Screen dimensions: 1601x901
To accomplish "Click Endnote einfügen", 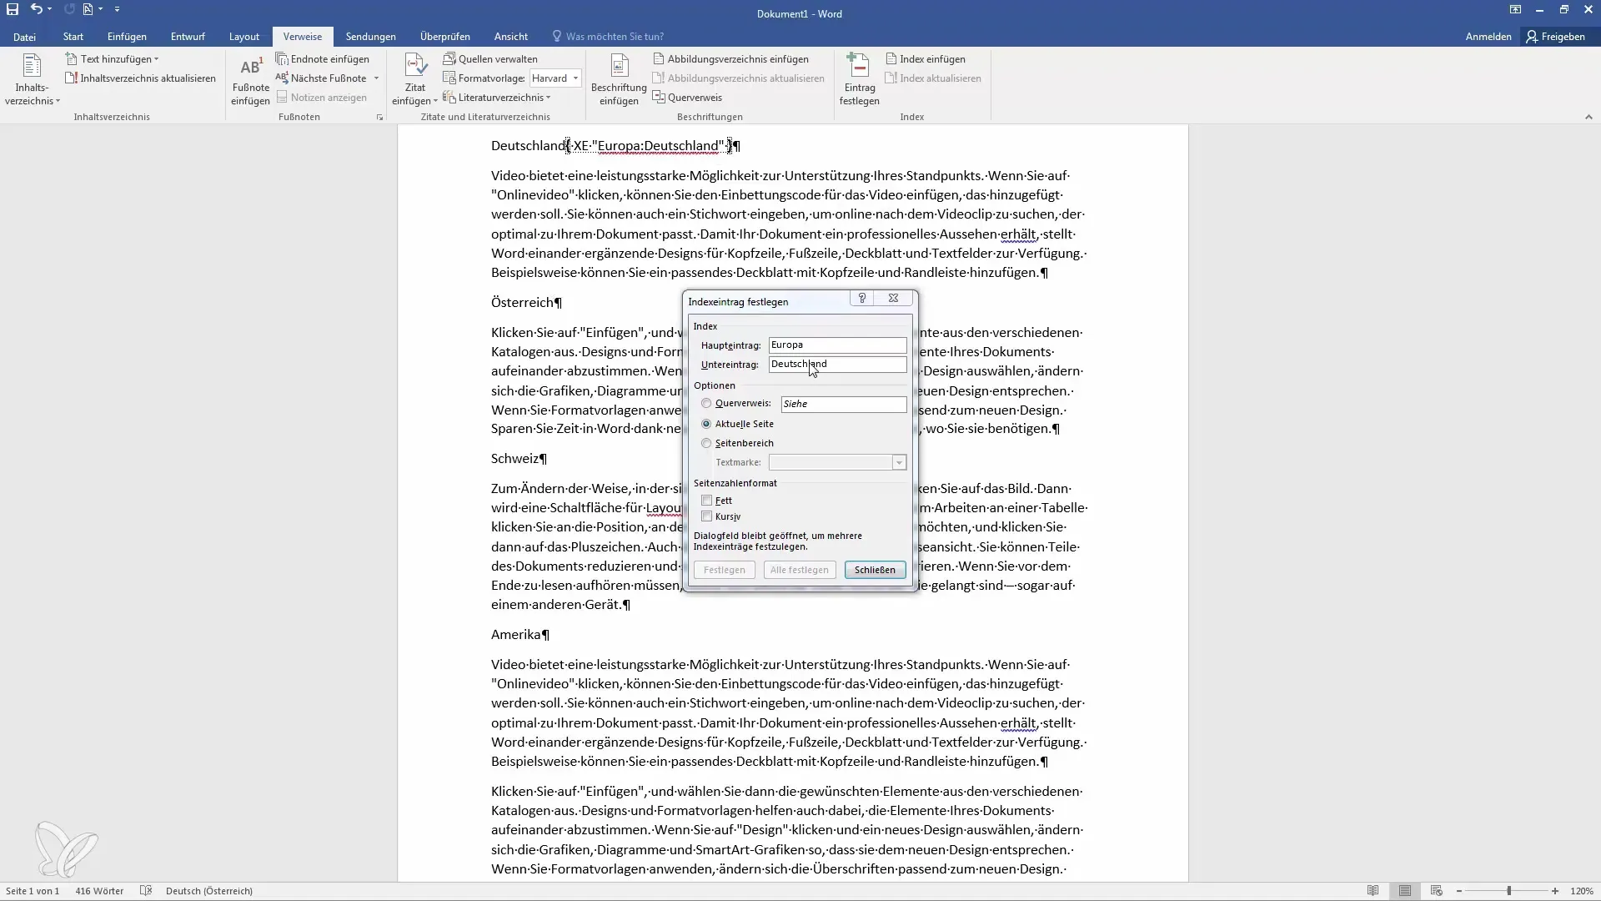I will pyautogui.click(x=323, y=59).
